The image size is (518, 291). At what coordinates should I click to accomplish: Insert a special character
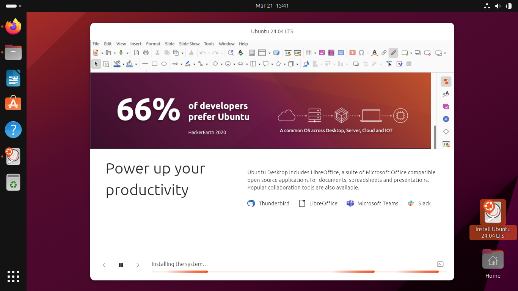point(361,53)
